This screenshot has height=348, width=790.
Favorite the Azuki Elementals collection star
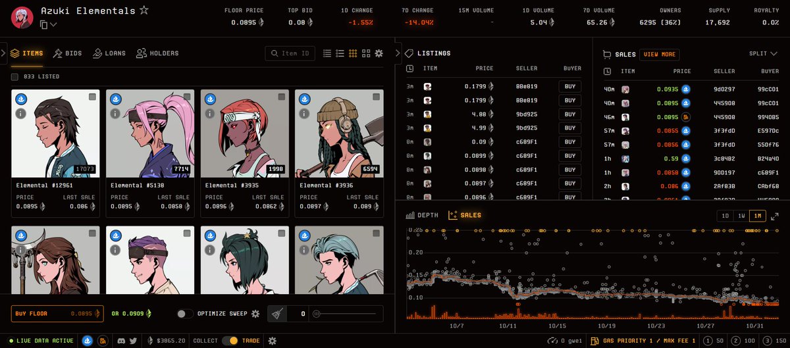click(x=144, y=11)
